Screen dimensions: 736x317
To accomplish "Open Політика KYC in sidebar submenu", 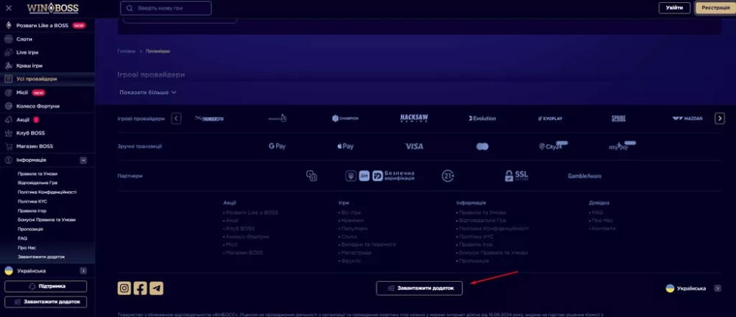I will 32,202.
